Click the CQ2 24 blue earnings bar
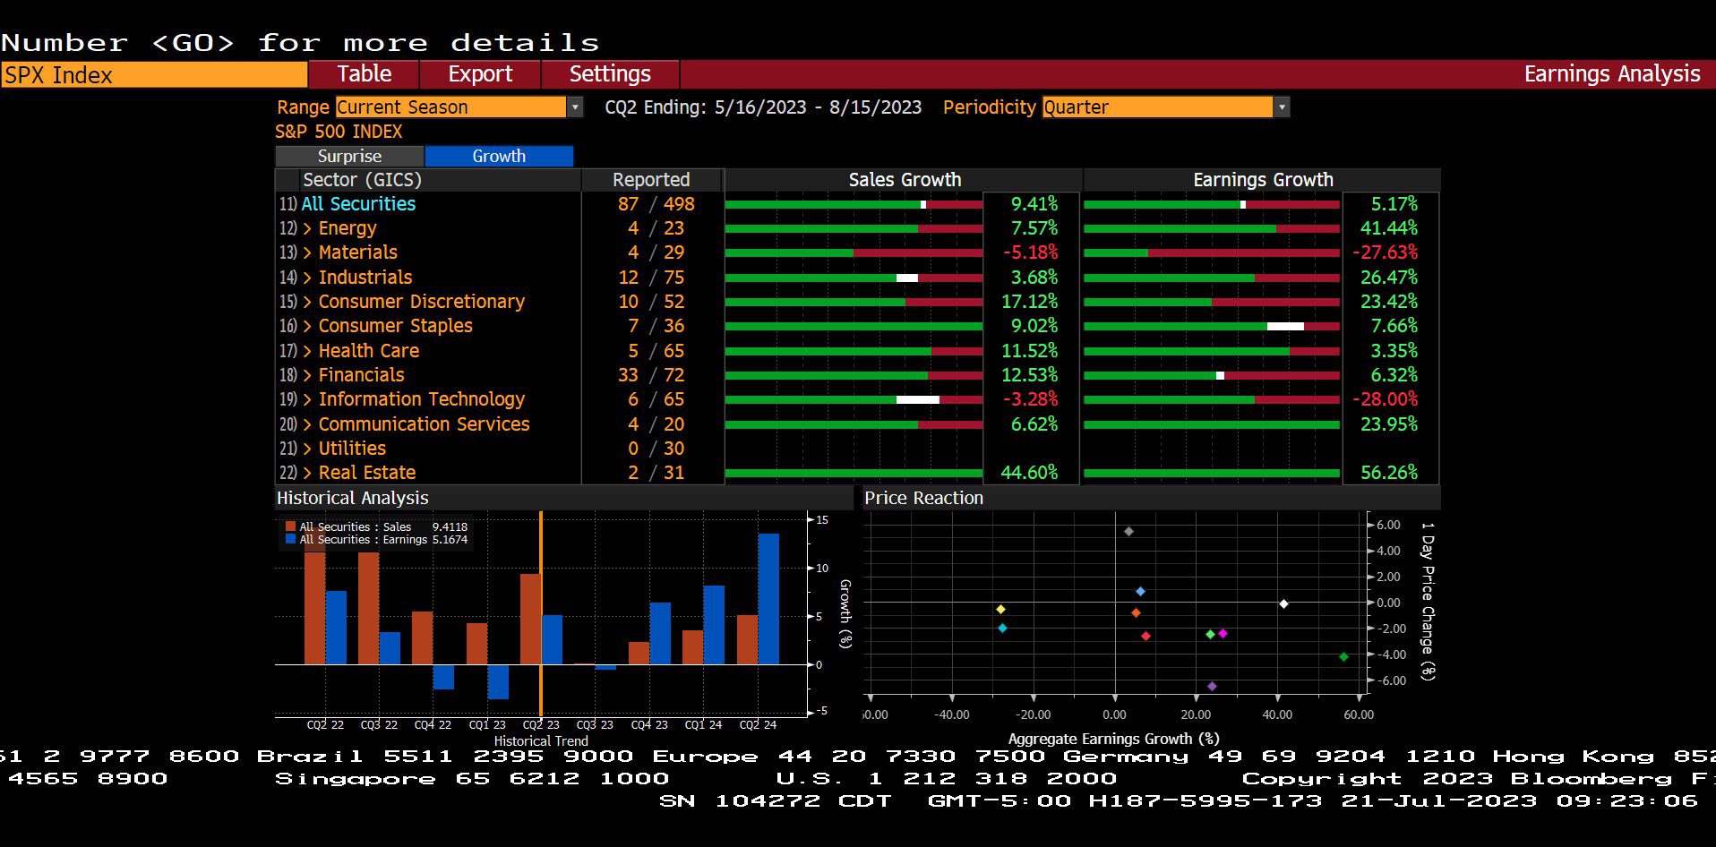 point(768,599)
